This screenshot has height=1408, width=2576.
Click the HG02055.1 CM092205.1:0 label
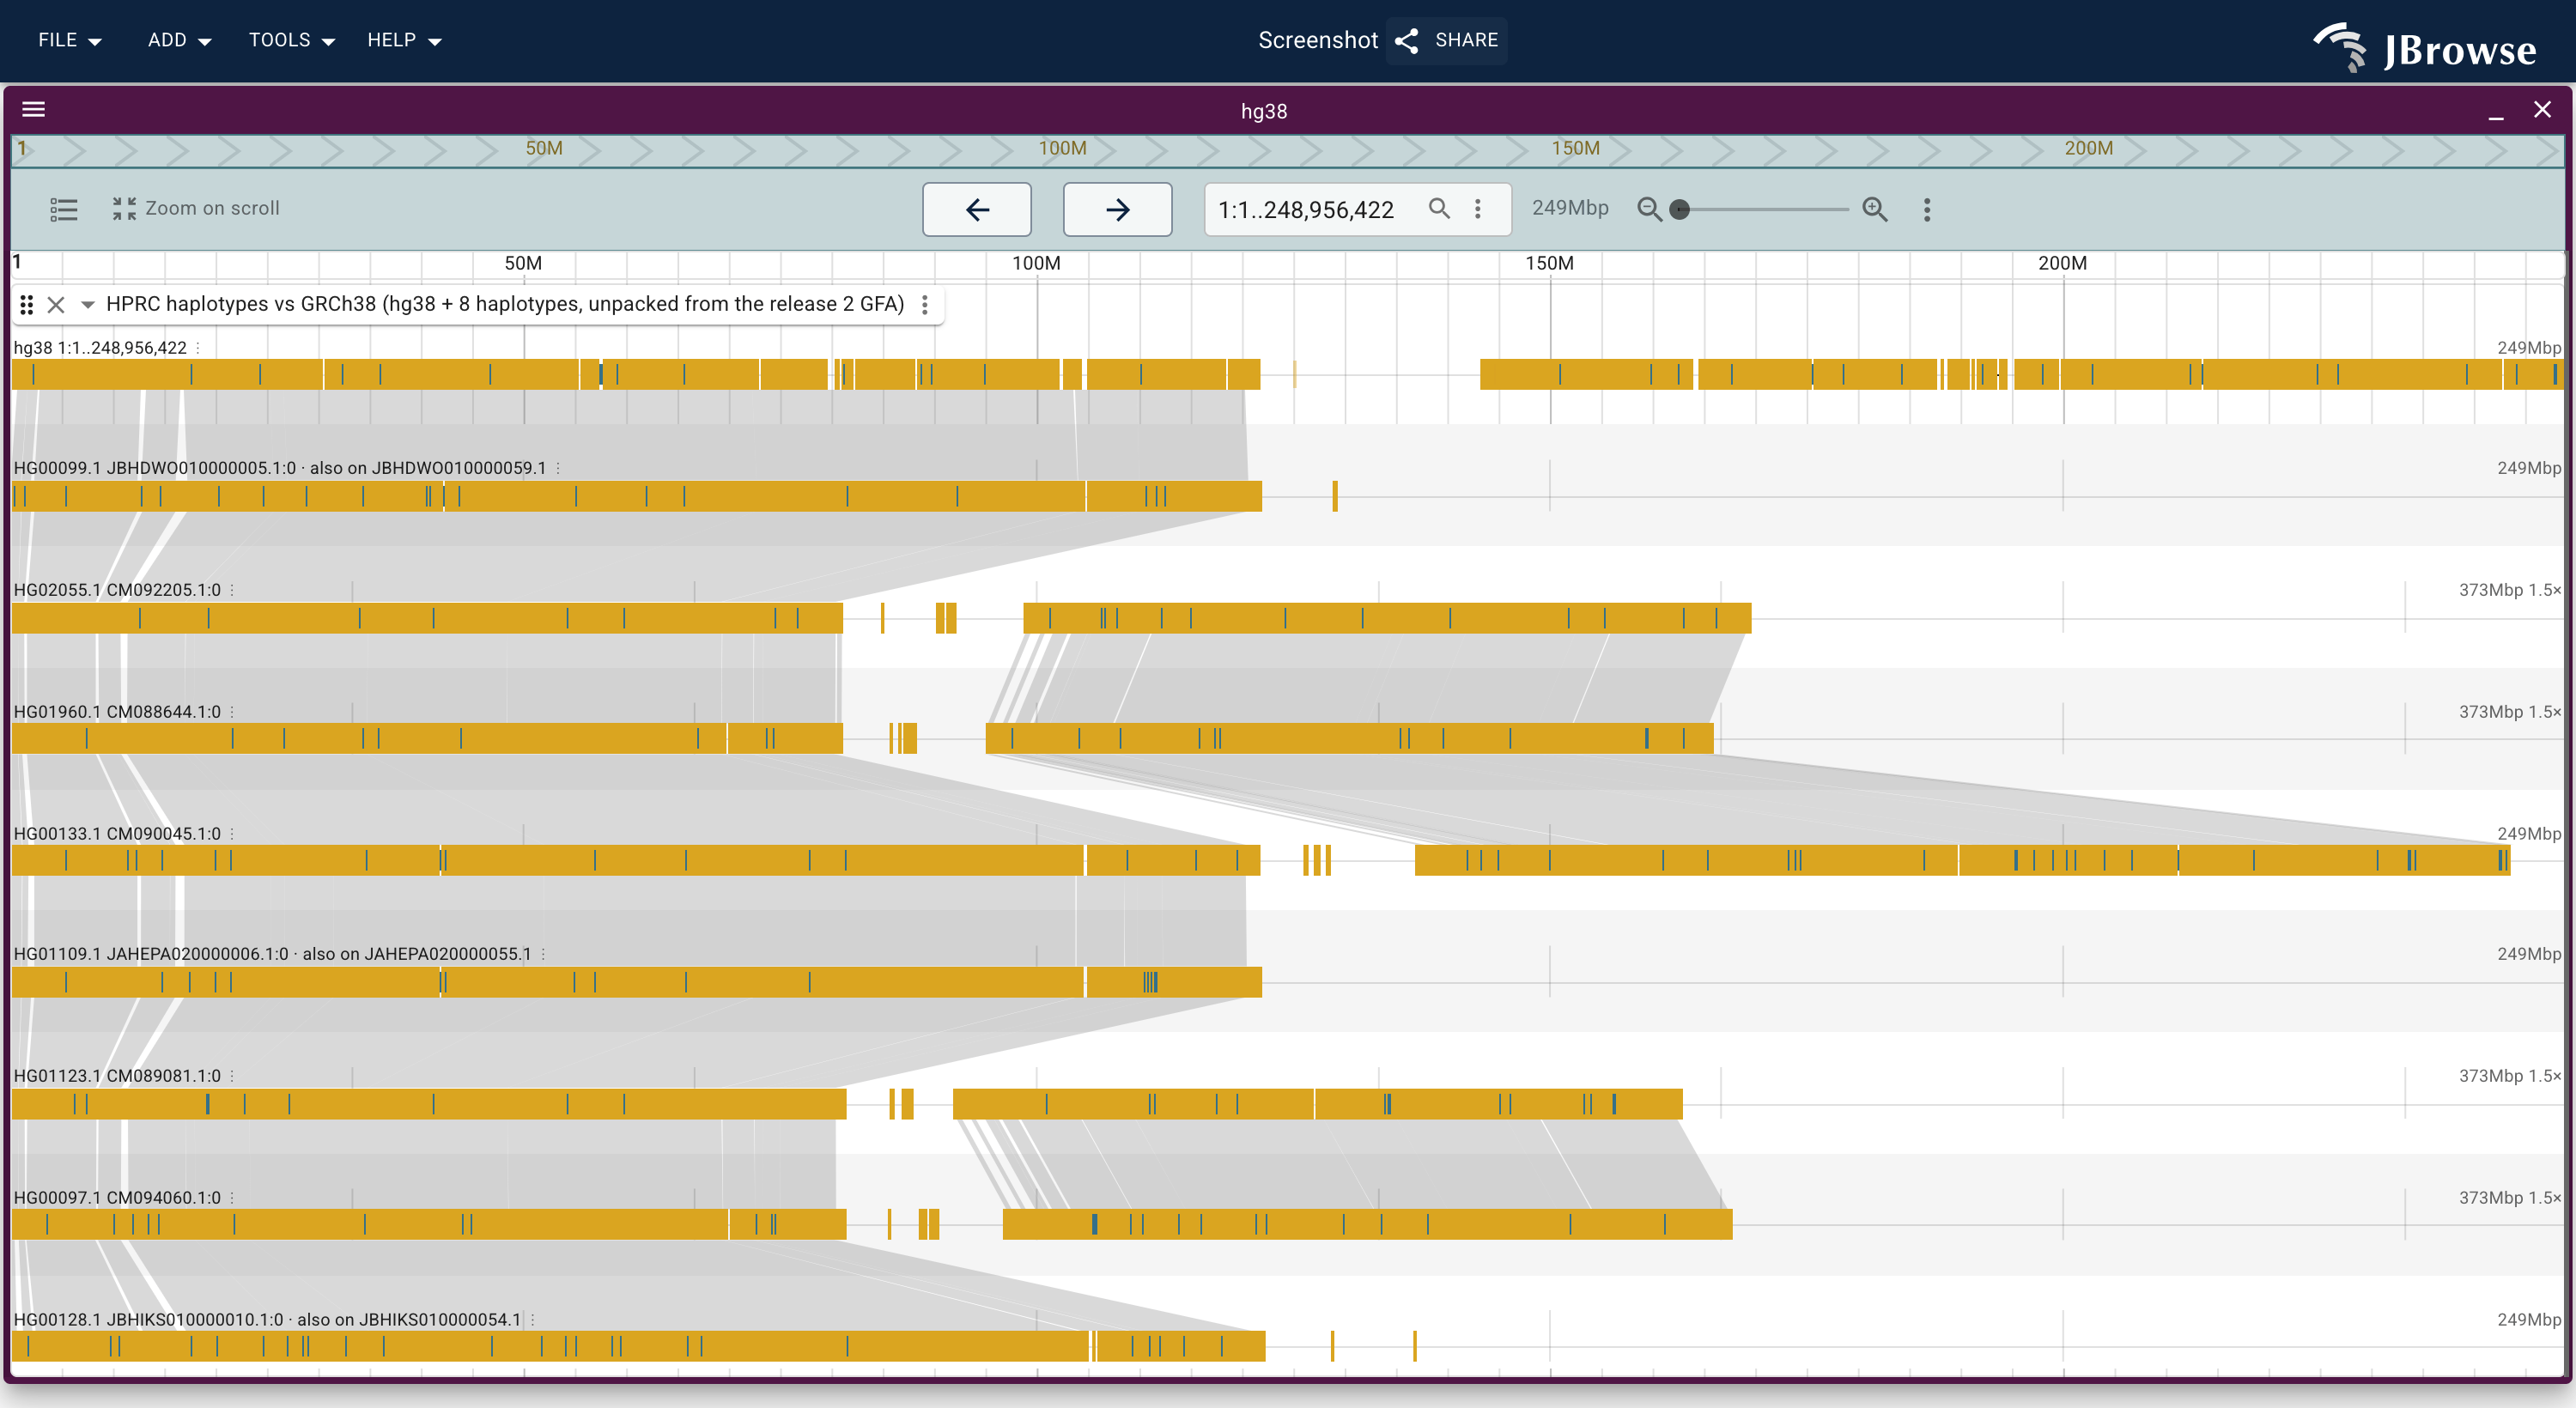117,590
